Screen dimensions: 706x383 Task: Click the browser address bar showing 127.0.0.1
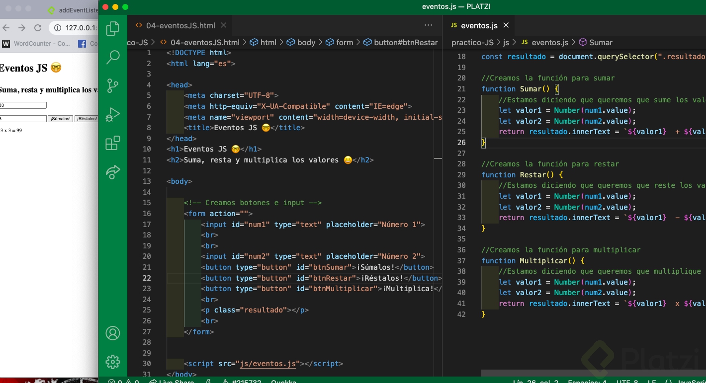point(75,28)
